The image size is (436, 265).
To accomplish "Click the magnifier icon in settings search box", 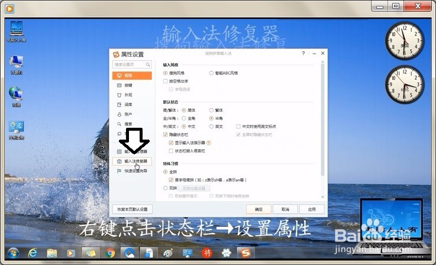I will click(148, 64).
